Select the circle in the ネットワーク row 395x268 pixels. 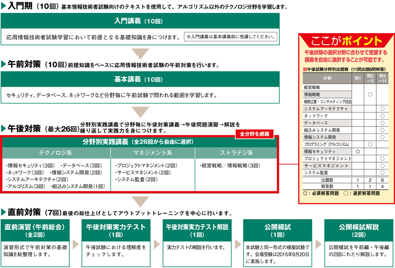(x=382, y=116)
